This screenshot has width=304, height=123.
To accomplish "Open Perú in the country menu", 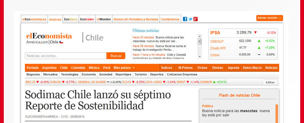I will (107, 68).
